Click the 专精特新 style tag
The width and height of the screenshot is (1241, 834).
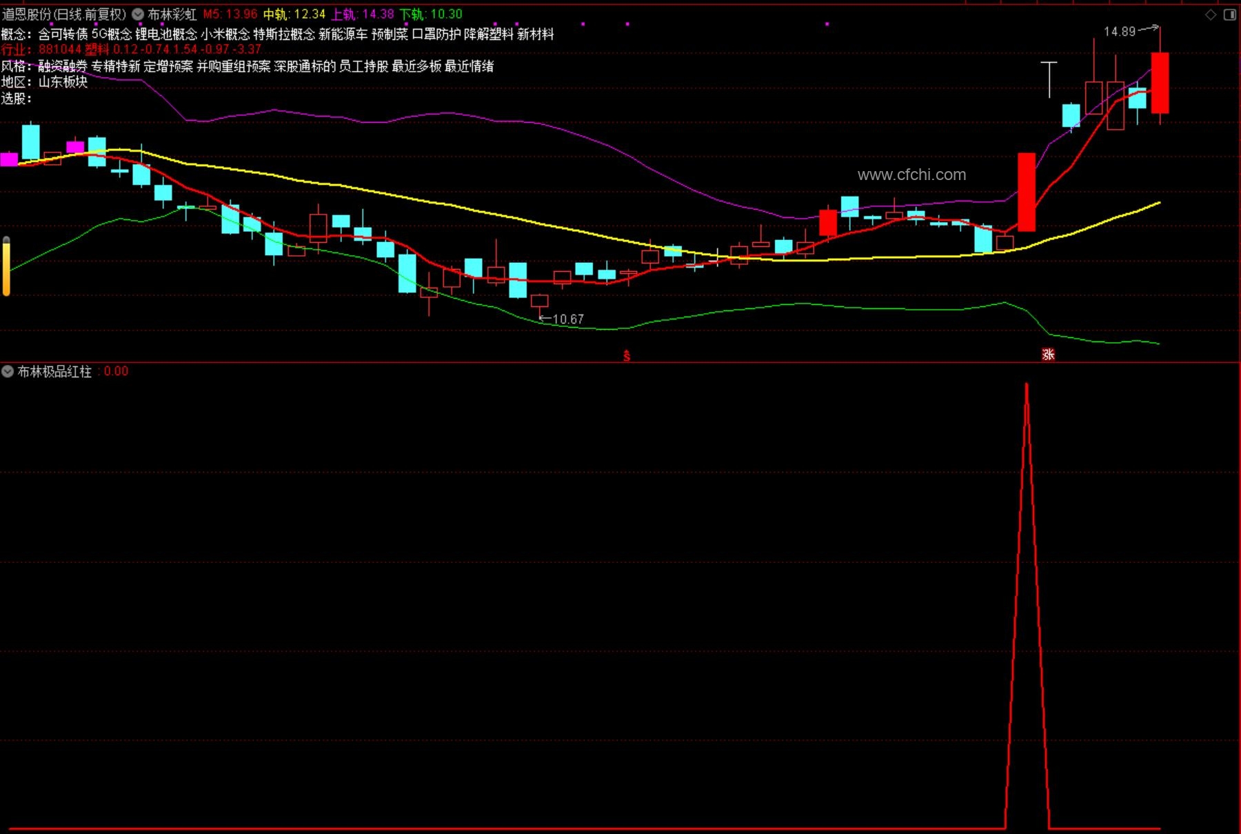click(x=116, y=66)
